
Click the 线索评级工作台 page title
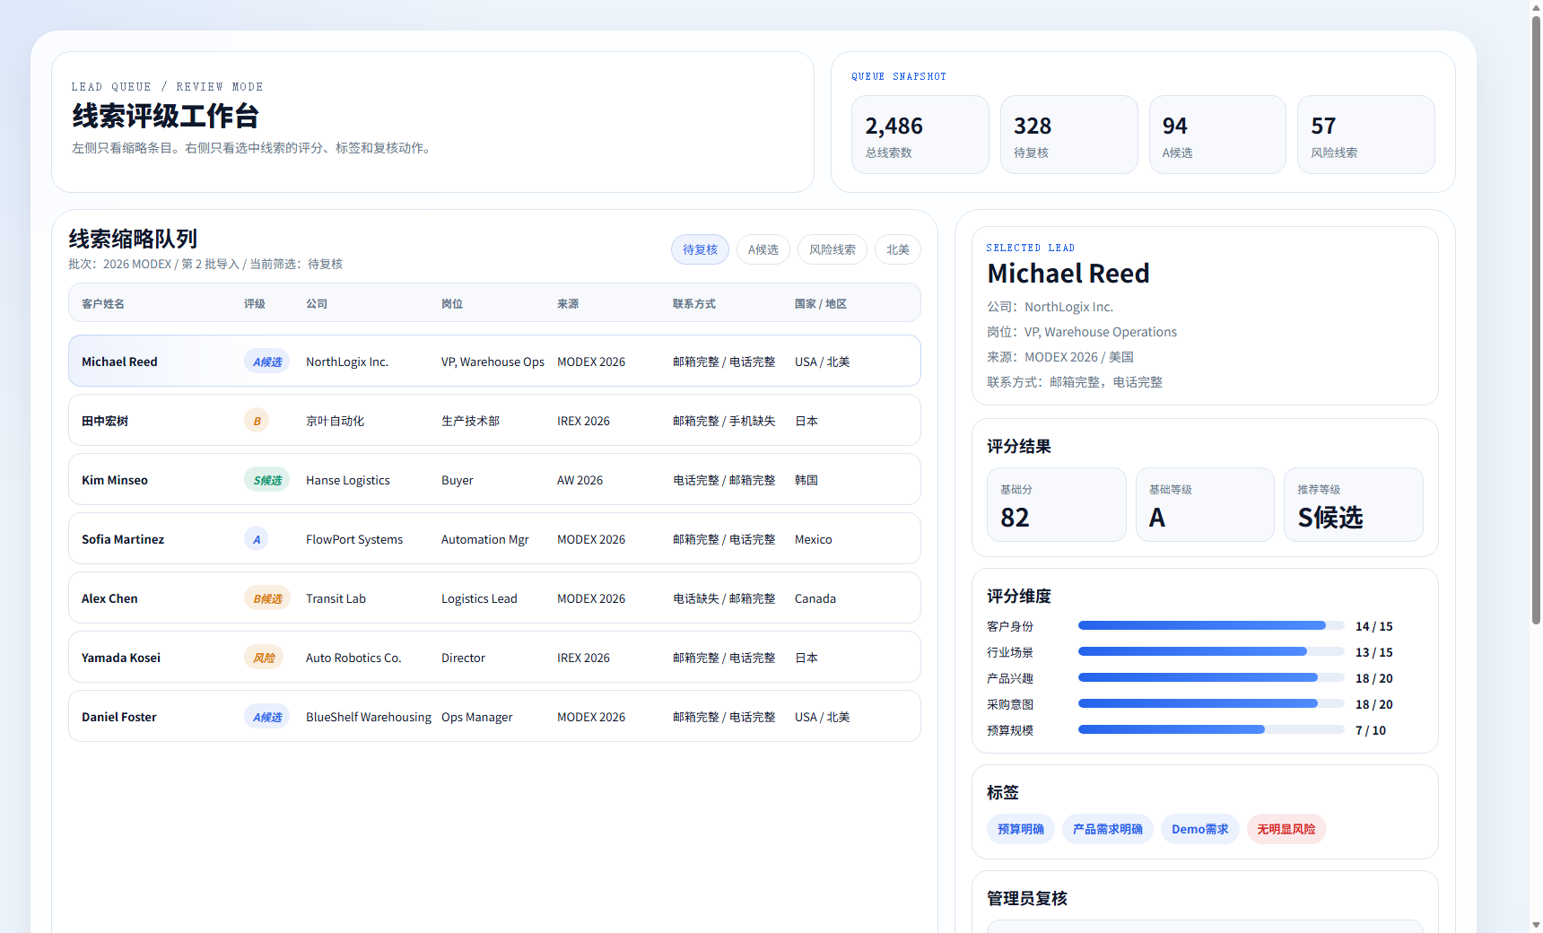[165, 116]
